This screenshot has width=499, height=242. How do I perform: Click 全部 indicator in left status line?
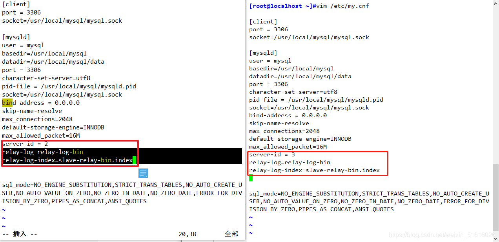pos(231,234)
